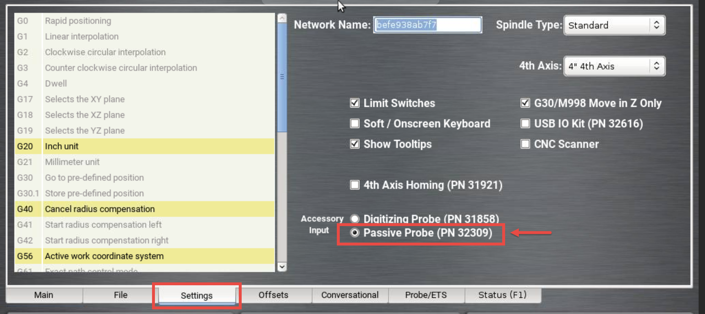The height and width of the screenshot is (314, 705).
Task: Select the G21 Millimeter unit row
Action: click(x=144, y=162)
